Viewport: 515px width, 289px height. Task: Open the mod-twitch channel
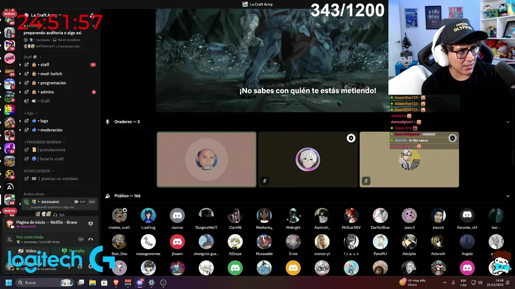pyautogui.click(x=59, y=74)
